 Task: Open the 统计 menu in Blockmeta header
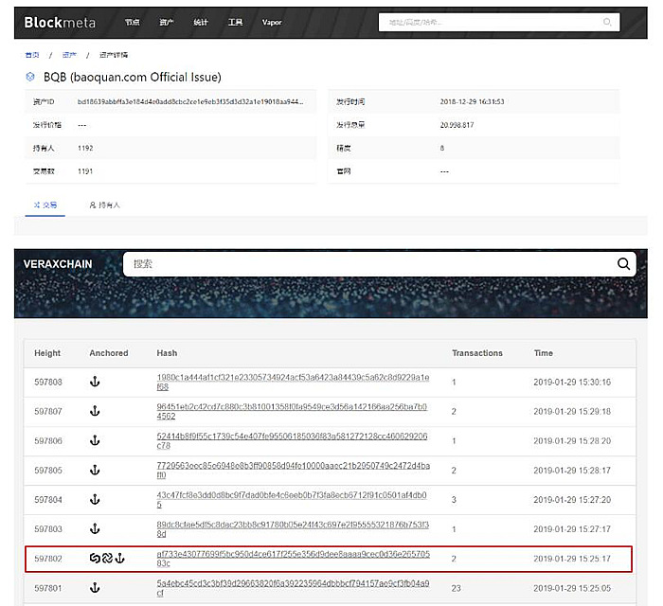[201, 23]
